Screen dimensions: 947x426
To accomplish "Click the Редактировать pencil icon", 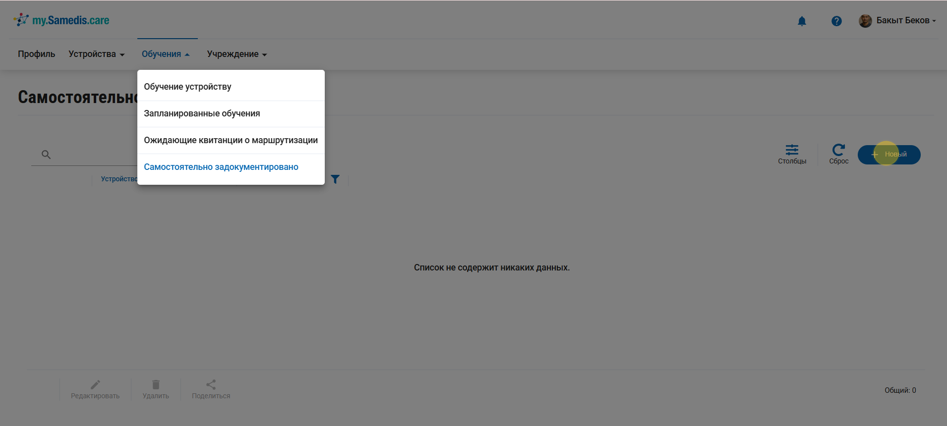I will (95, 385).
